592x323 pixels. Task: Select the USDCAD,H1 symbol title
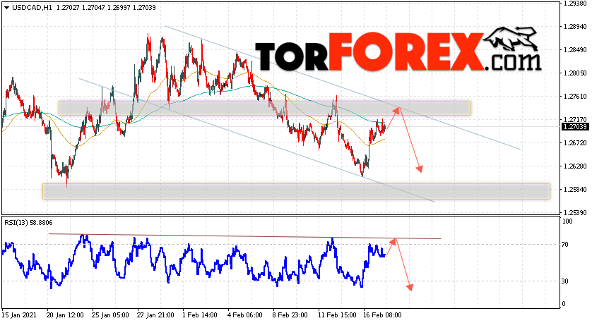click(32, 8)
